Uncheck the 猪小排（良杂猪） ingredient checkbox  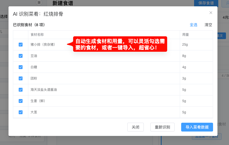click(21, 45)
